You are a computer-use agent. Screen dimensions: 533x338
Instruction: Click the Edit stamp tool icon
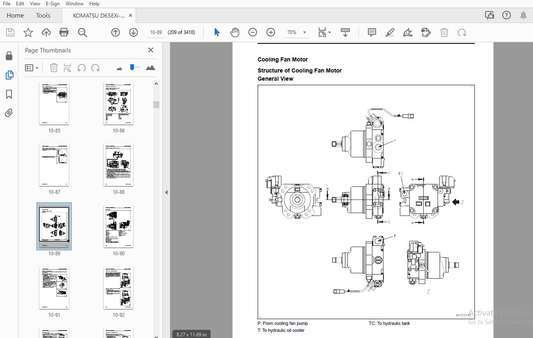point(426,32)
